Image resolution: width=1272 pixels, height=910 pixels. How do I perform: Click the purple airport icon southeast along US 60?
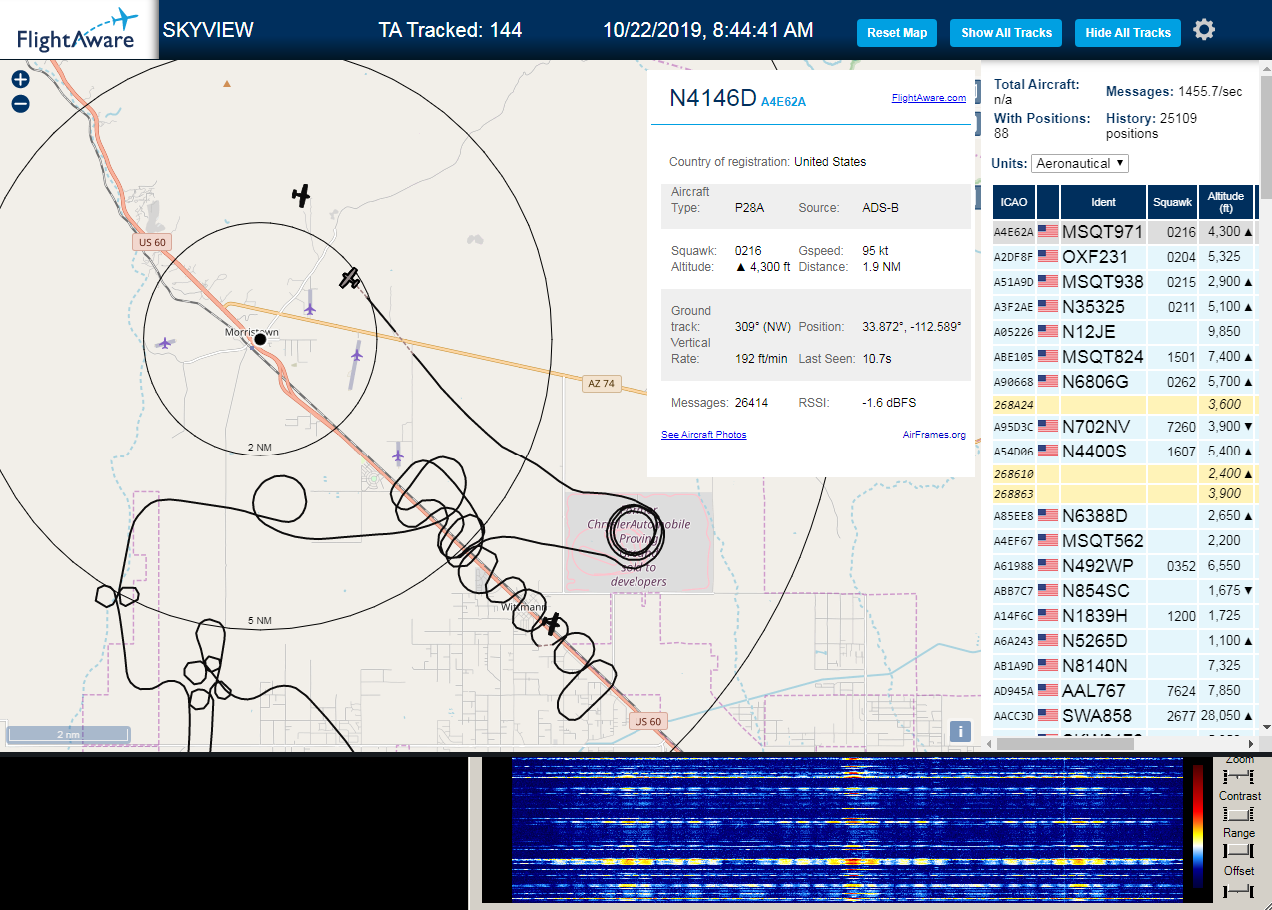click(x=398, y=455)
